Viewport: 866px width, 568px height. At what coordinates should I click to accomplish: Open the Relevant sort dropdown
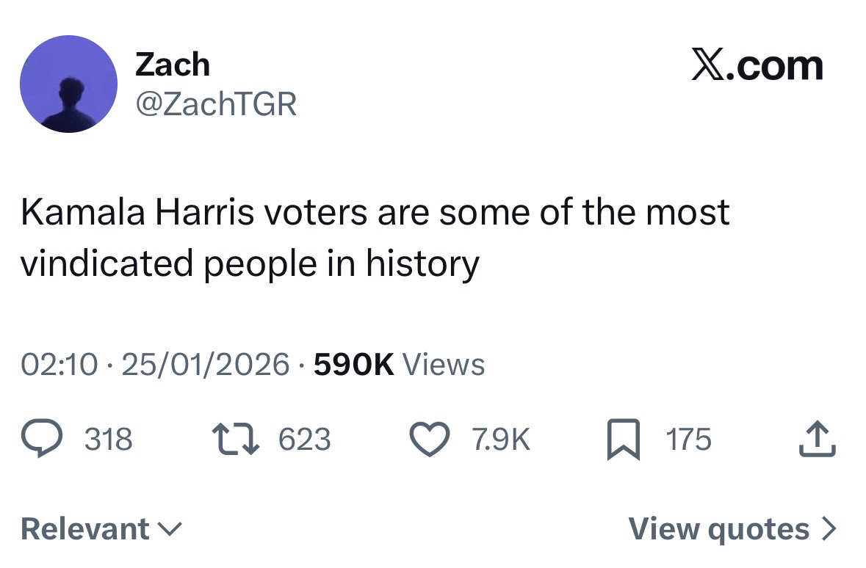[x=85, y=529]
